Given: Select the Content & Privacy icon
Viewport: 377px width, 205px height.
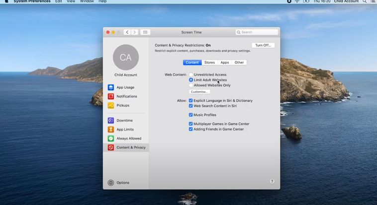Looking at the screenshot, I should tap(111, 147).
